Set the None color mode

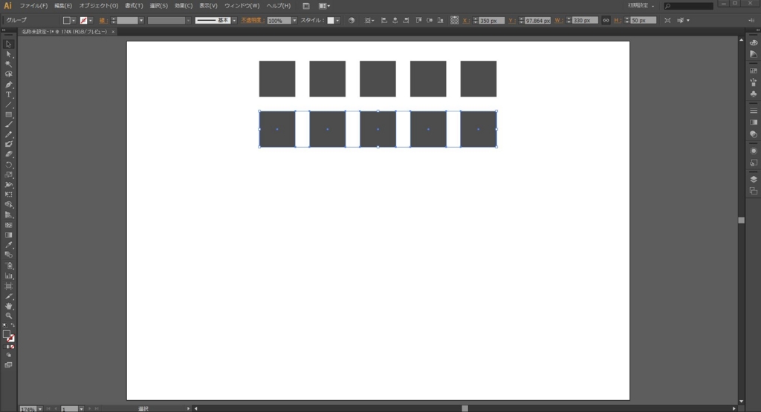point(12,347)
